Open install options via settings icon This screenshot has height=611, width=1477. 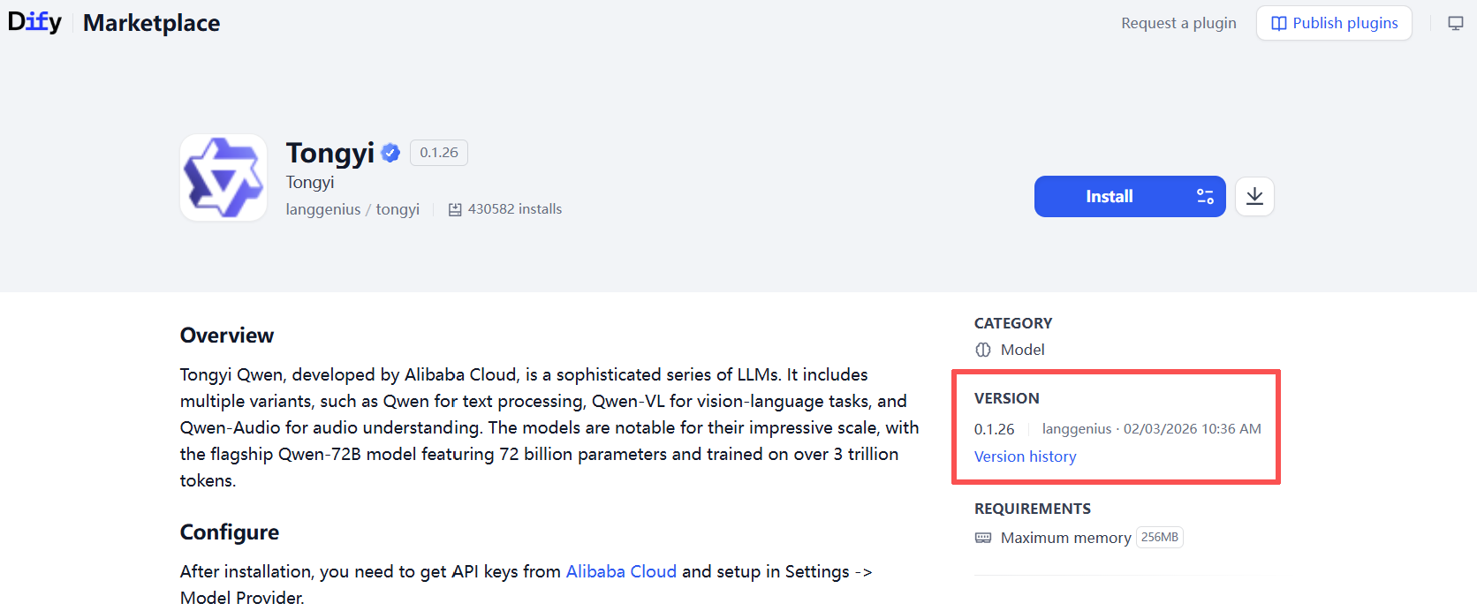coord(1205,196)
